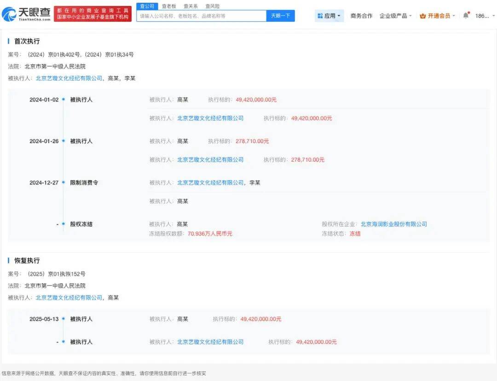Expand the 应用 dropdown menu
Viewport: 497px width, 381px height.
(329, 16)
